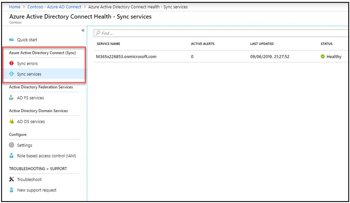This screenshot has width=350, height=203.
Task: Click the Role based access control icon
Action: click(11, 156)
